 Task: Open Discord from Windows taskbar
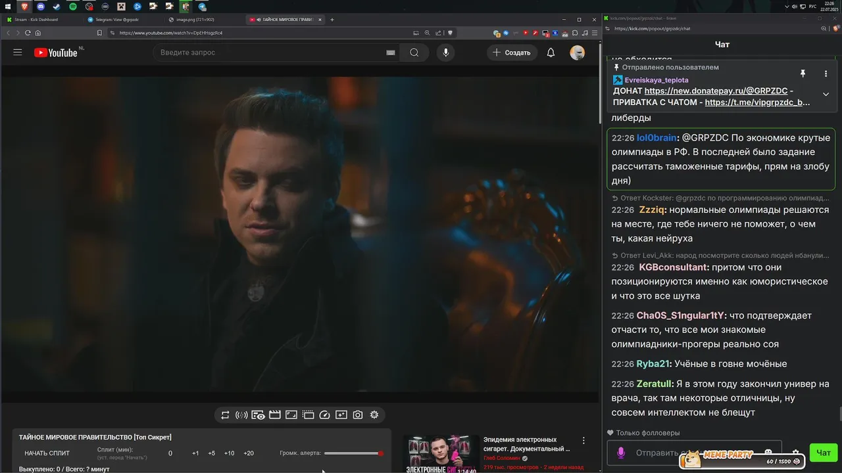[41, 7]
